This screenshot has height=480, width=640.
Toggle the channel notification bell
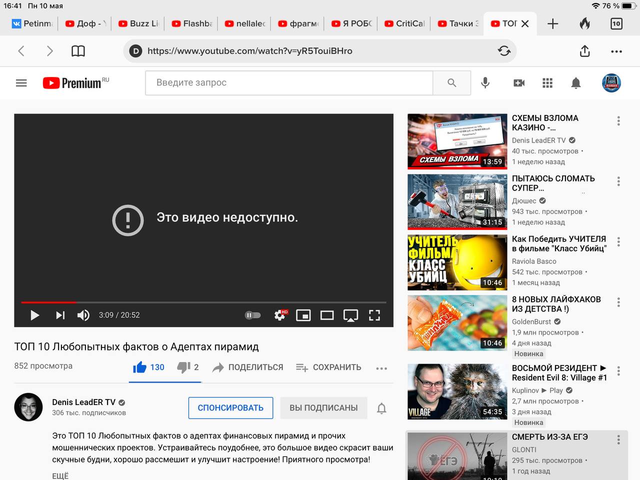pyautogui.click(x=381, y=408)
